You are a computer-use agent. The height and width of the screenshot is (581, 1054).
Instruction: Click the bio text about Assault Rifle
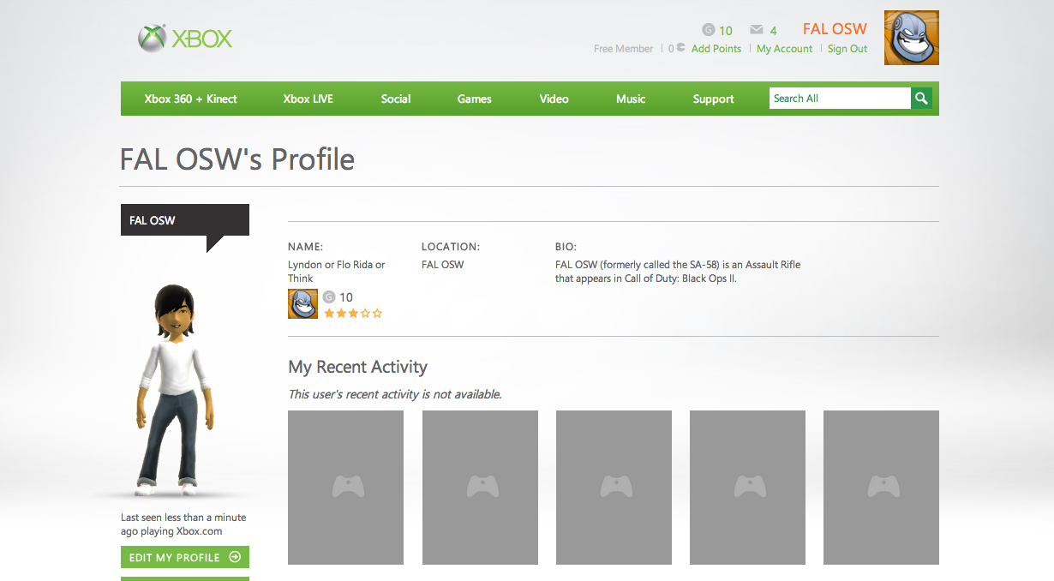tap(678, 272)
